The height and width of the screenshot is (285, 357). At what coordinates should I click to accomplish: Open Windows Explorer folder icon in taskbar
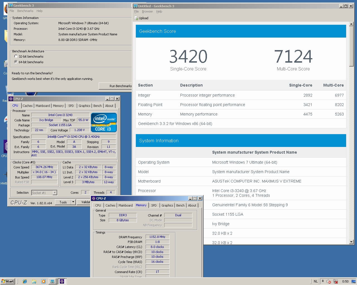pos(34,281)
